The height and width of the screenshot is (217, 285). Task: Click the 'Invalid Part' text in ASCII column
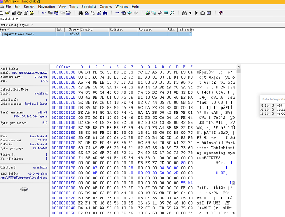[x=220, y=143]
